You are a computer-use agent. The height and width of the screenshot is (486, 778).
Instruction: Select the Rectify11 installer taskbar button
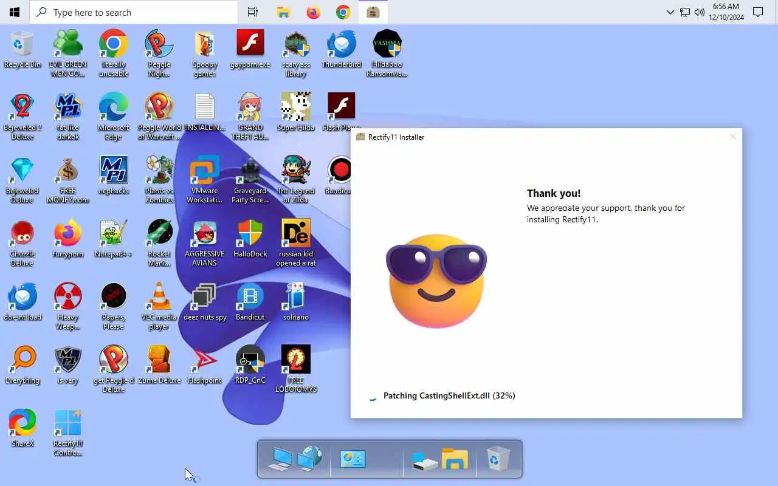click(373, 12)
